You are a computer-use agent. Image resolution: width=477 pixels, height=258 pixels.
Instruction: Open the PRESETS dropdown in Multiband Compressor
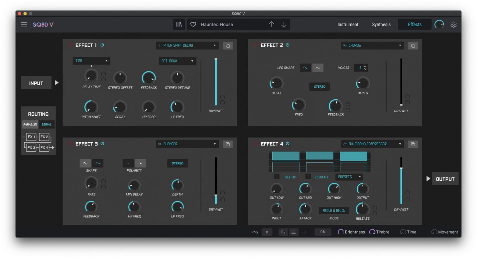[x=349, y=177]
